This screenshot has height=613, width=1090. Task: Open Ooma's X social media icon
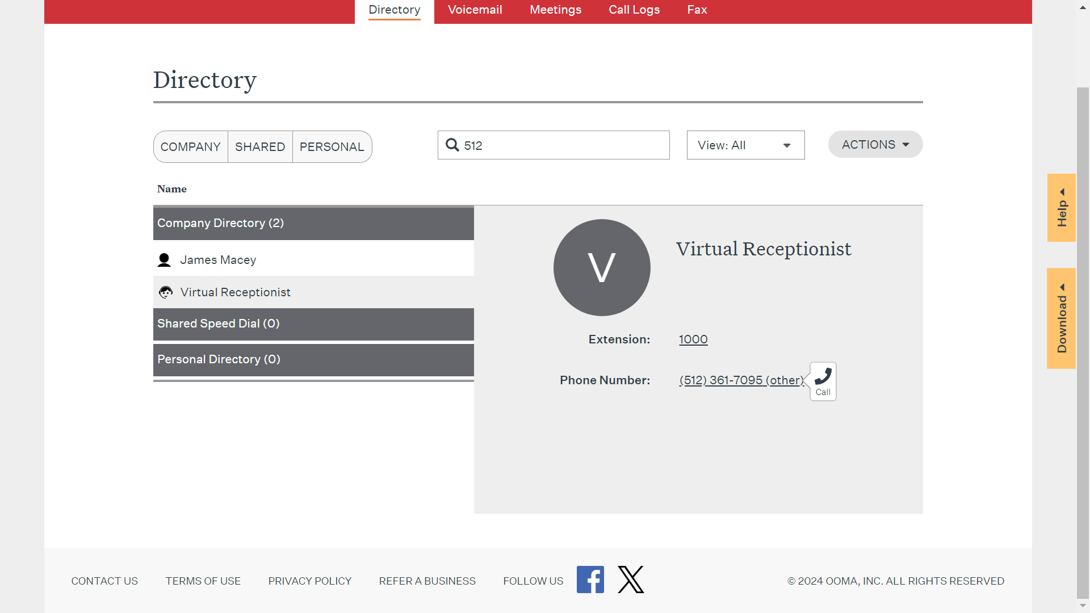click(x=630, y=580)
